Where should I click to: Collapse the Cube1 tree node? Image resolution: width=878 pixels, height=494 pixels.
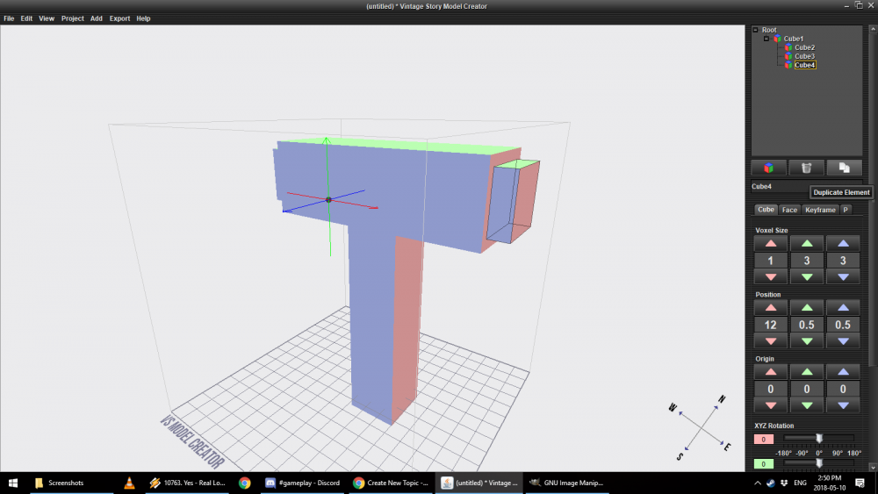(766, 39)
